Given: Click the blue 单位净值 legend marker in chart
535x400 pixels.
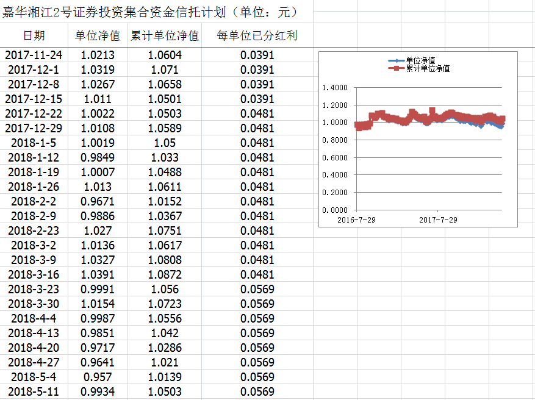Looking at the screenshot, I should coord(397,61).
